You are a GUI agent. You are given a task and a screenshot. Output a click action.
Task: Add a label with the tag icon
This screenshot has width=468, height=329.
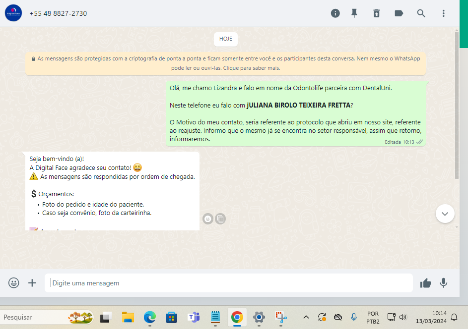tap(399, 13)
